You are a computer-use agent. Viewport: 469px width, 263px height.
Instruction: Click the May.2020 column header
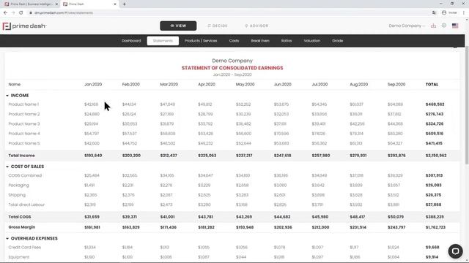point(245,85)
